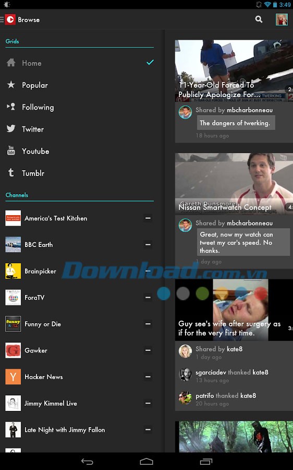Remove ForaTV channel with minus button

pos(148,297)
